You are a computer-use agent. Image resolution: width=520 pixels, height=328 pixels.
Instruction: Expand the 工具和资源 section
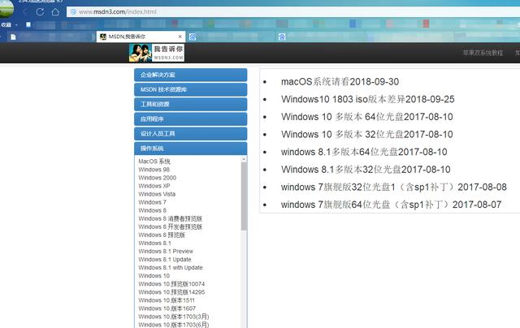point(191,104)
